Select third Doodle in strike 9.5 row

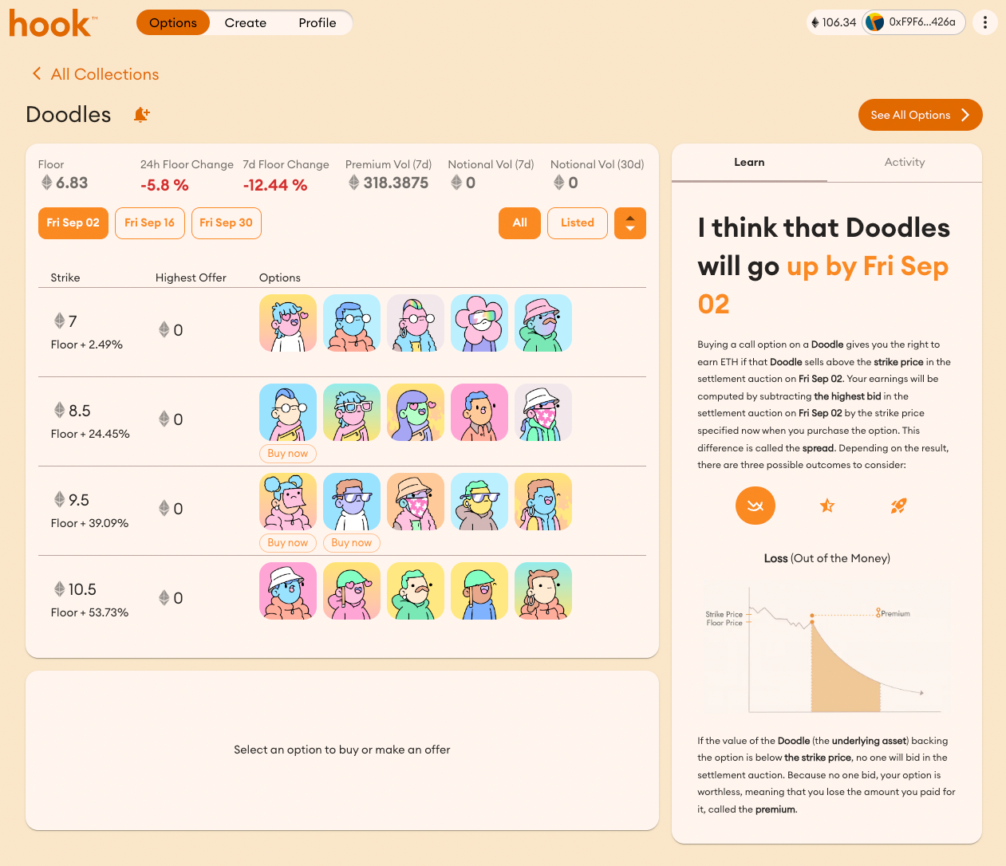point(416,502)
